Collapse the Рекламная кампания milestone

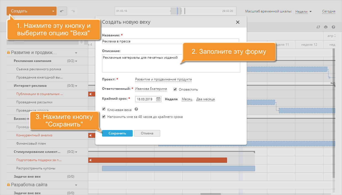76,61
